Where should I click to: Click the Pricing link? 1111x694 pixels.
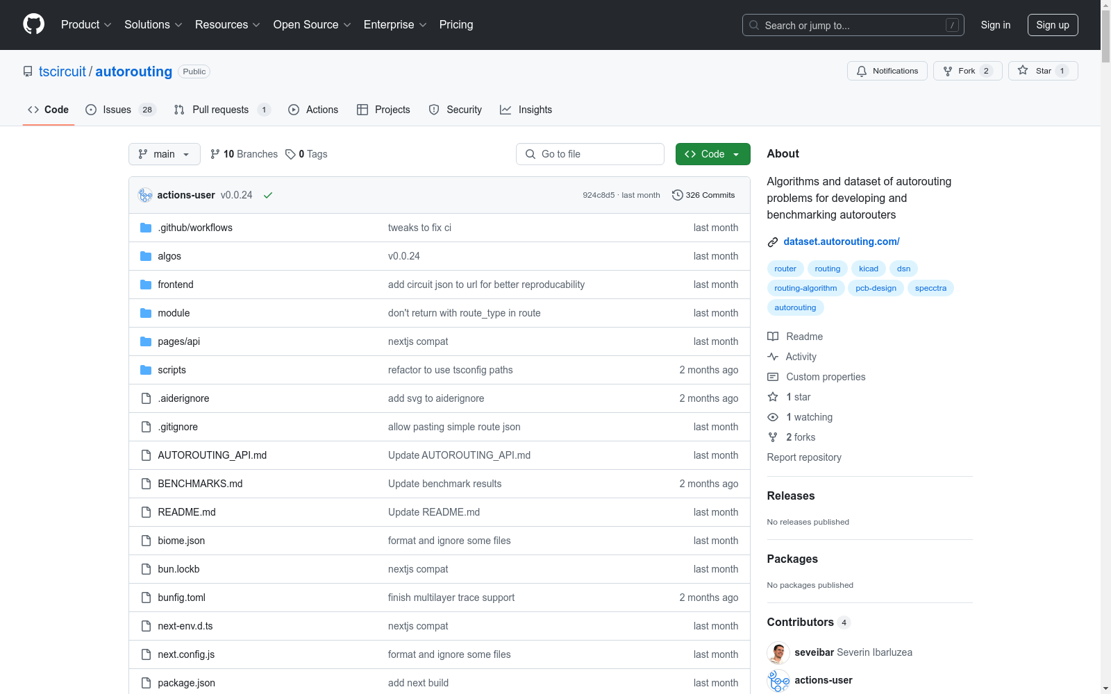[x=456, y=25]
